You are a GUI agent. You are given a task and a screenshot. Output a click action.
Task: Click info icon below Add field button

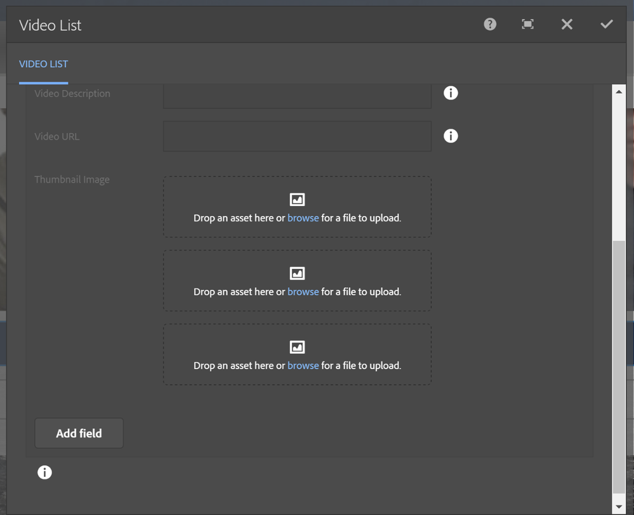pos(44,473)
